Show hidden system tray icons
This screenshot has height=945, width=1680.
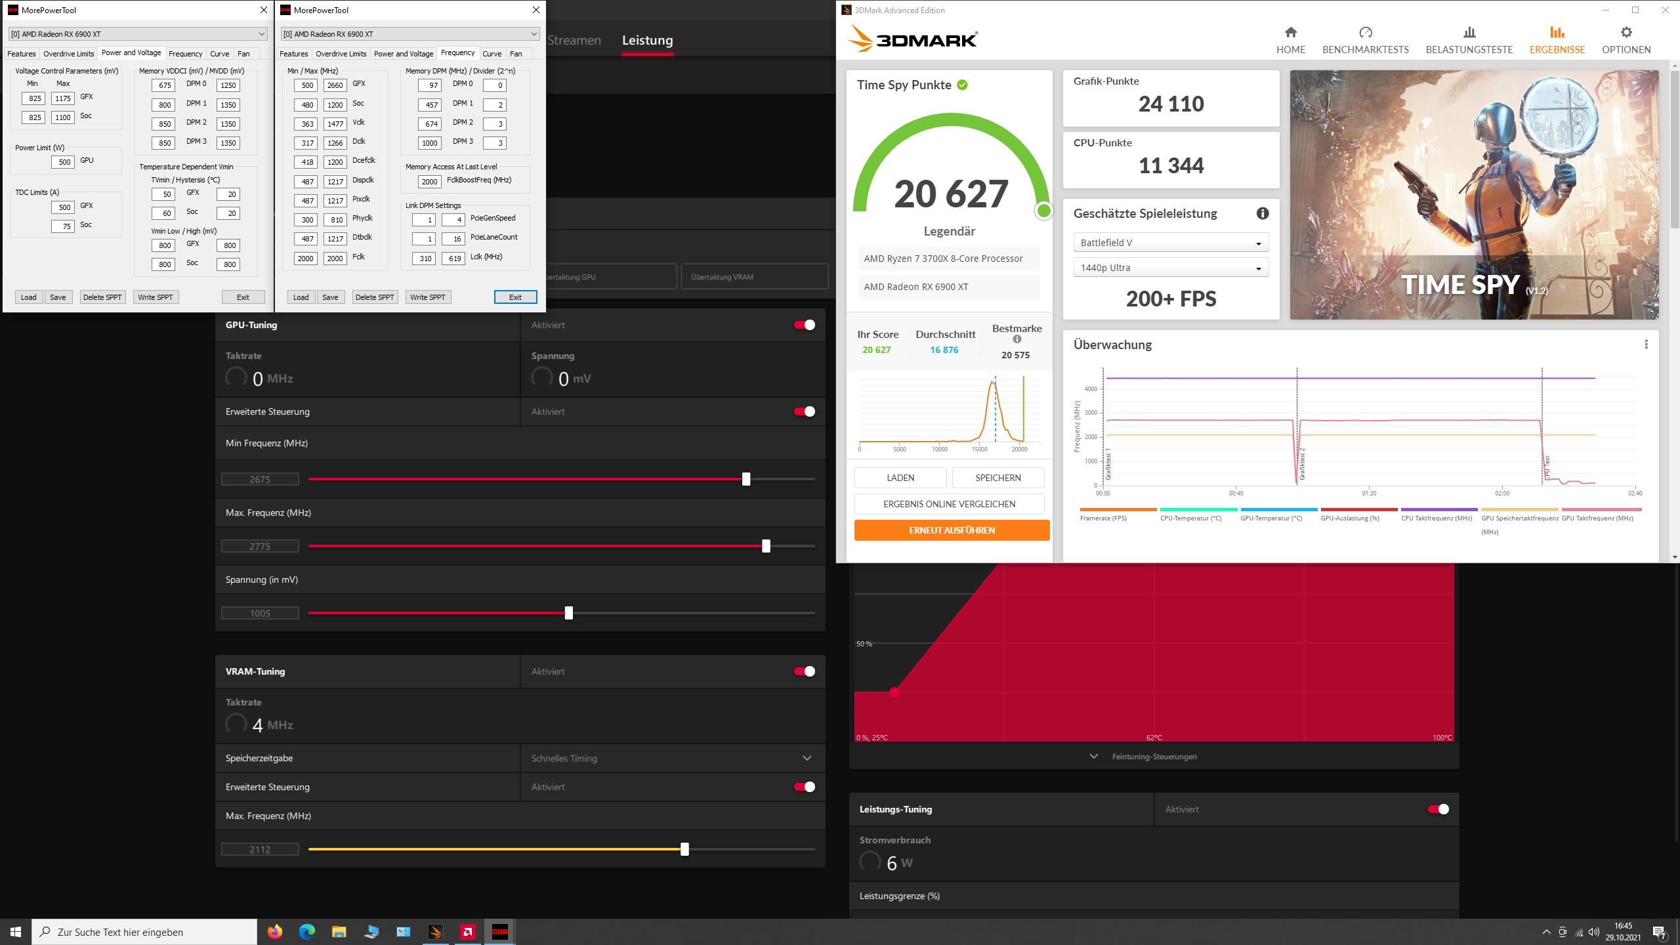(x=1546, y=932)
